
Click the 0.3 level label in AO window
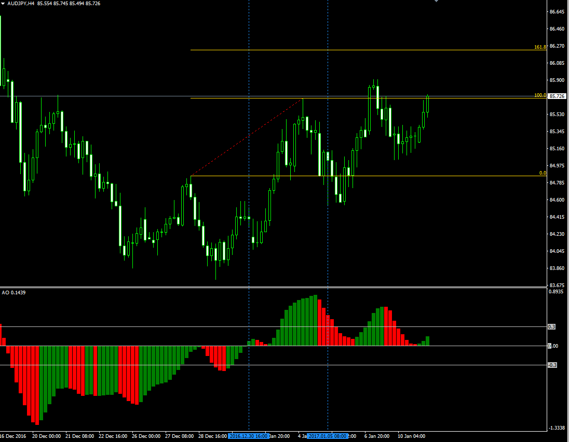pos(551,327)
